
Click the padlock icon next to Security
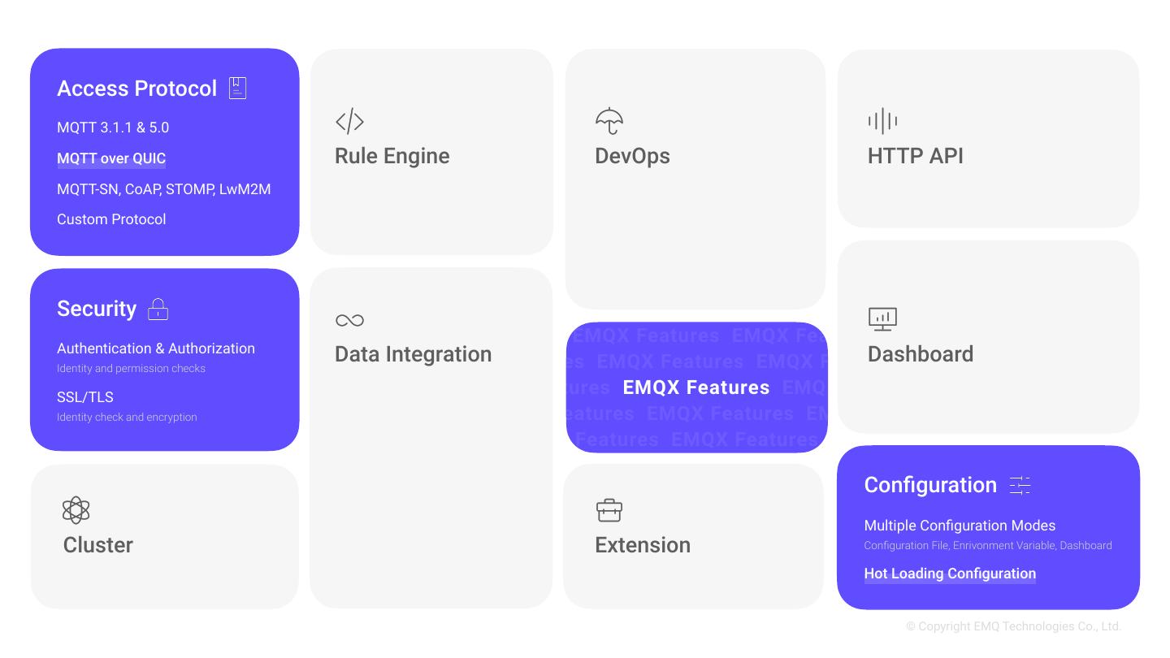coord(158,309)
